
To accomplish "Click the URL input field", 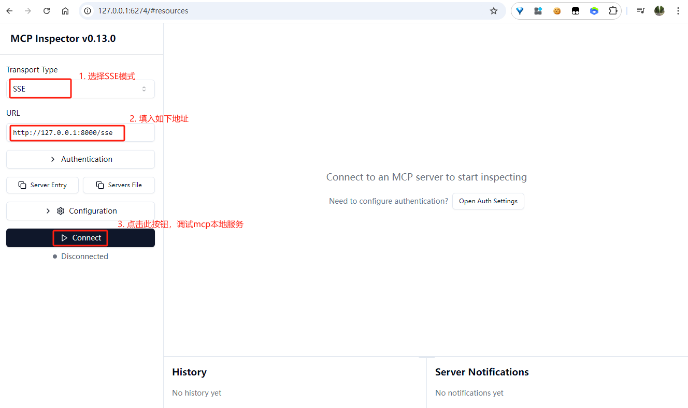I will pos(80,132).
